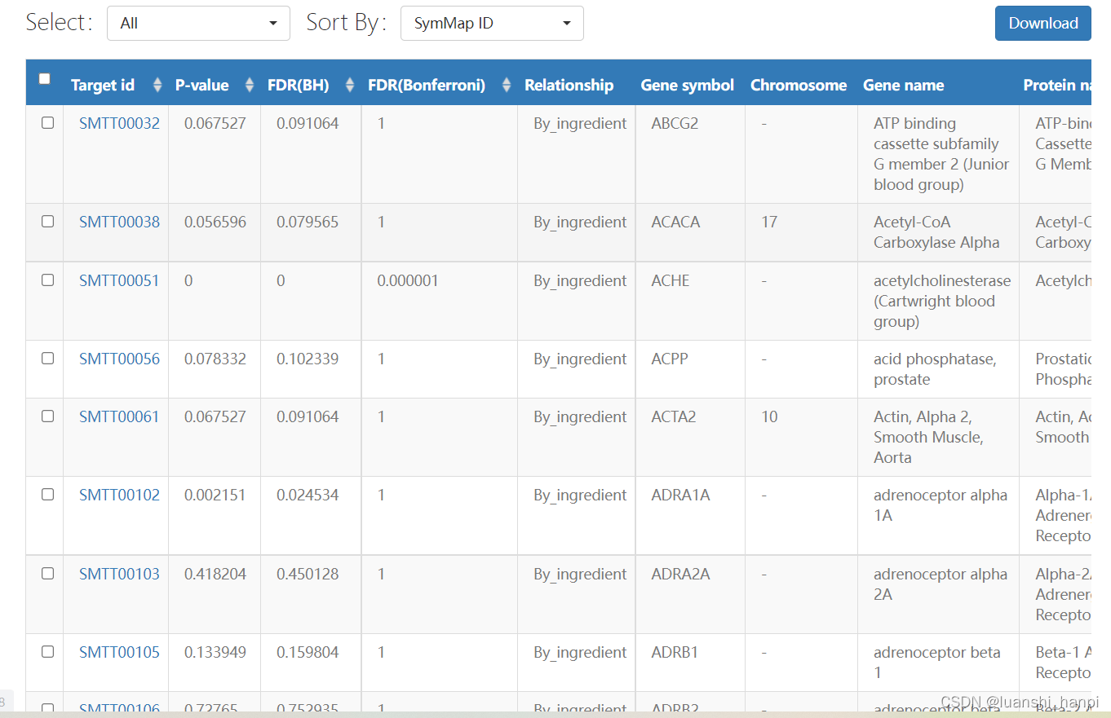This screenshot has height=718, width=1111.
Task: Click FDR(BH) cell 0.159804
Action: pyautogui.click(x=308, y=652)
